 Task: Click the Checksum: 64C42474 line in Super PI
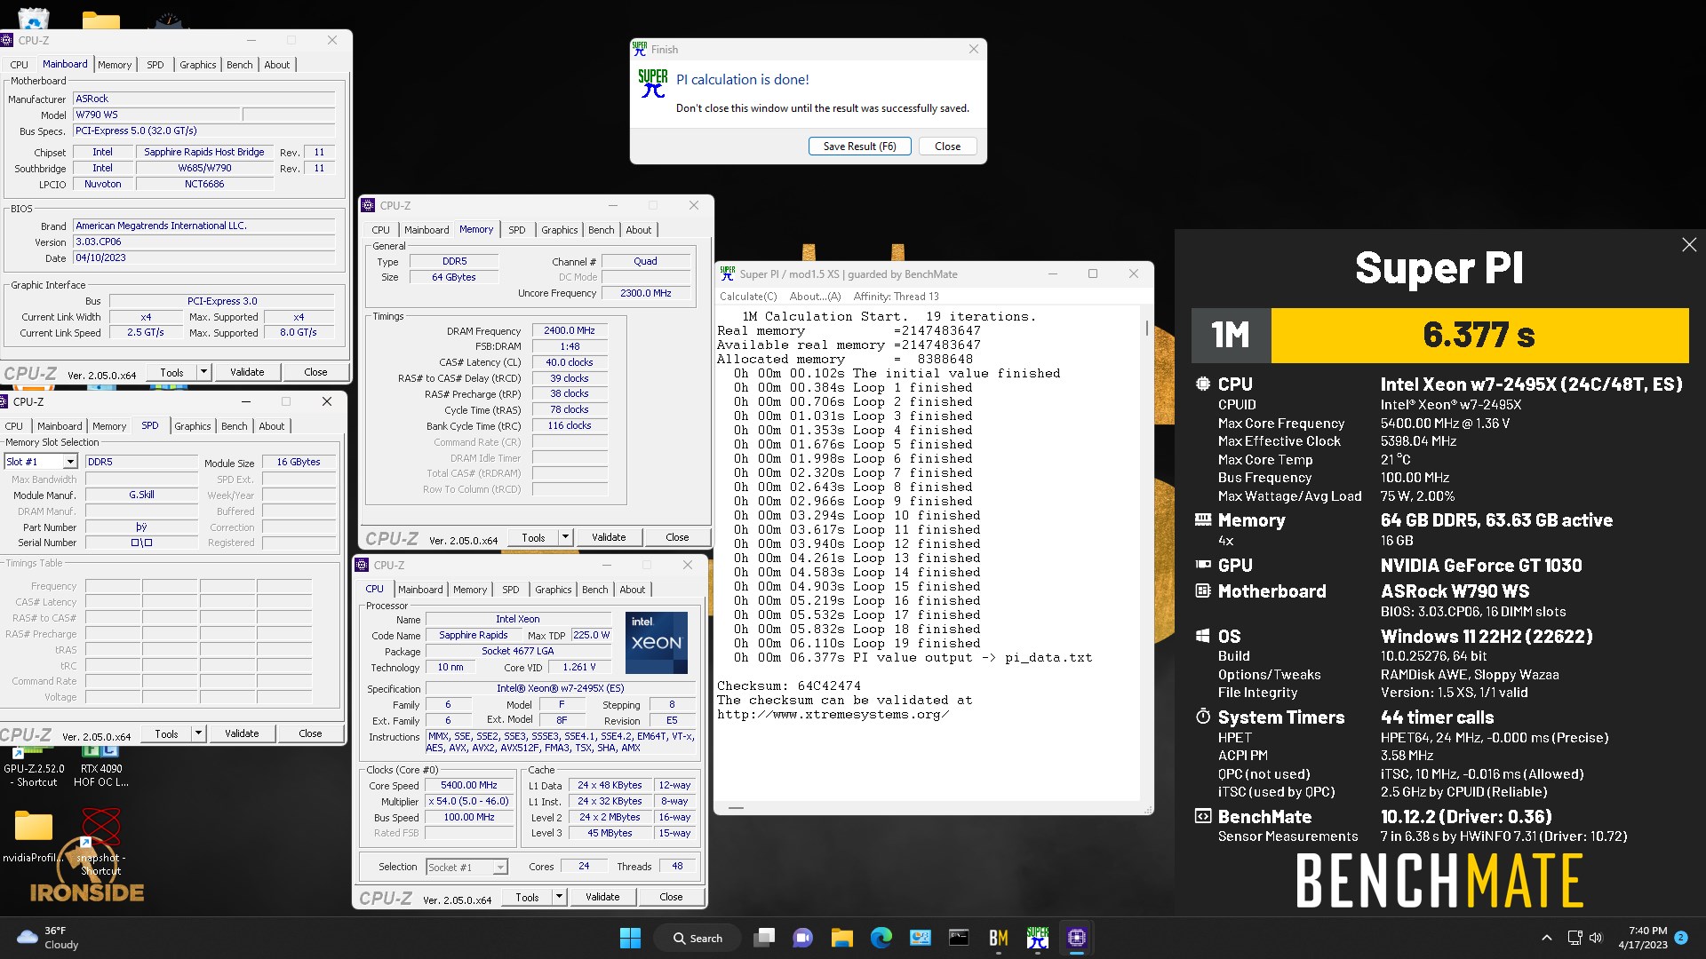coord(789,686)
